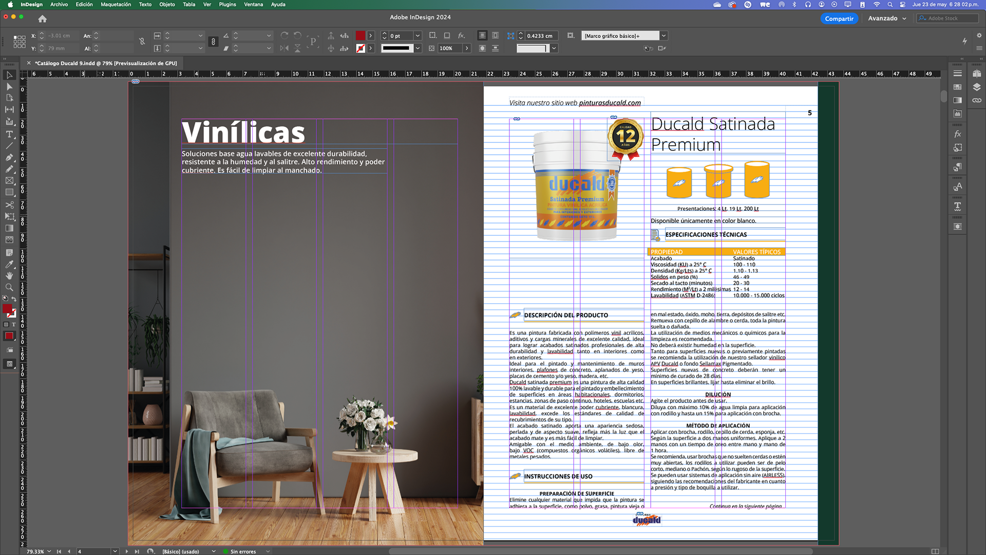The width and height of the screenshot is (986, 555).
Task: Open zoom level 79.33% dropdown
Action: [49, 551]
